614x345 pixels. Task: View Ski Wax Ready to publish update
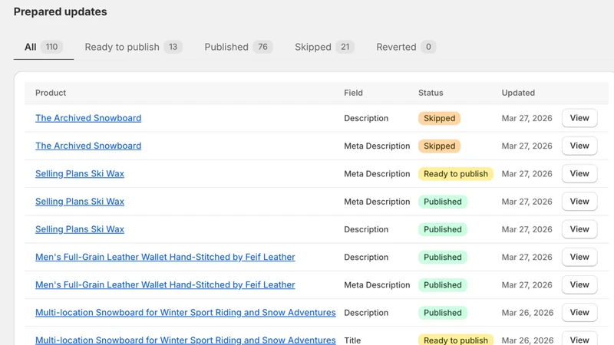[x=579, y=174]
